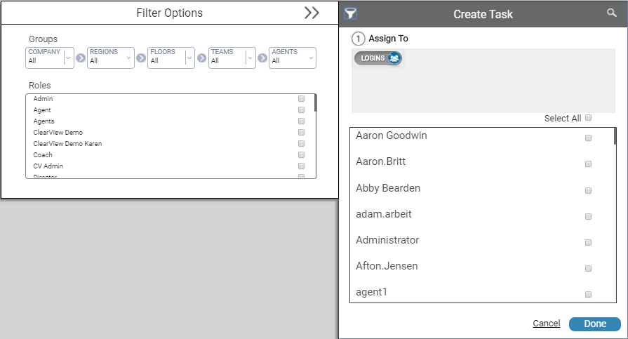Enable the Admin role checkbox

301,99
